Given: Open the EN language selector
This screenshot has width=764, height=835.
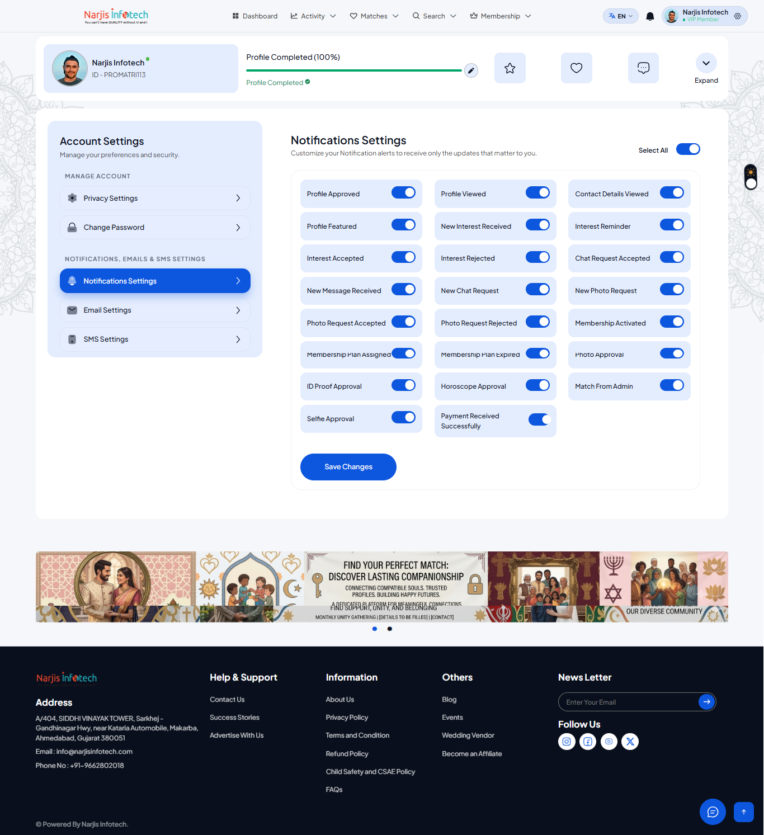Looking at the screenshot, I should (621, 16).
